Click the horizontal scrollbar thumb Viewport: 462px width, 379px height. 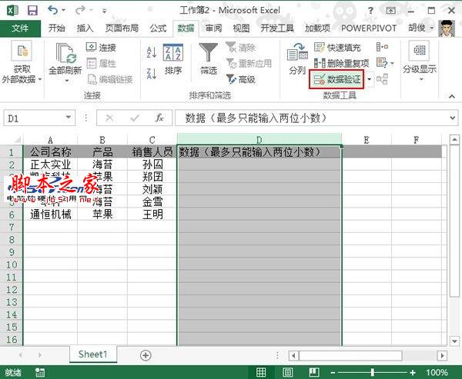(350, 355)
